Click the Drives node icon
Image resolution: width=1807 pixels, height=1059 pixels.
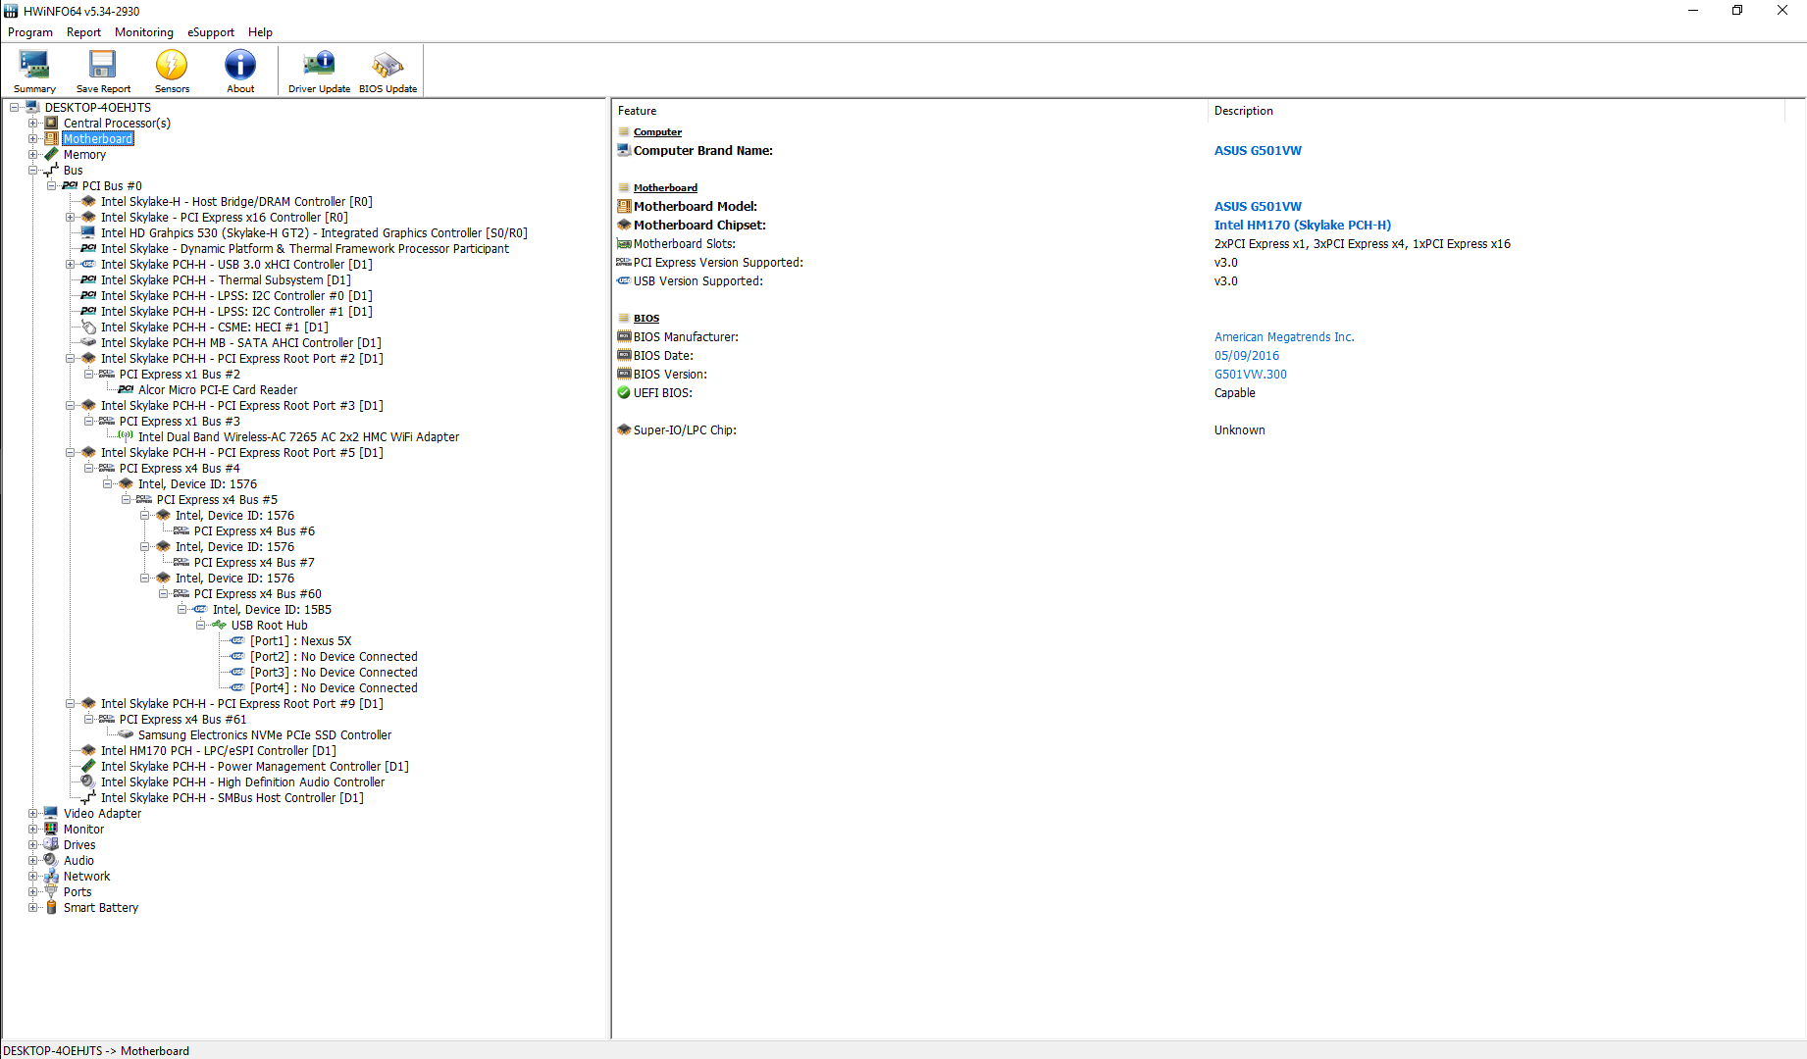(x=51, y=844)
